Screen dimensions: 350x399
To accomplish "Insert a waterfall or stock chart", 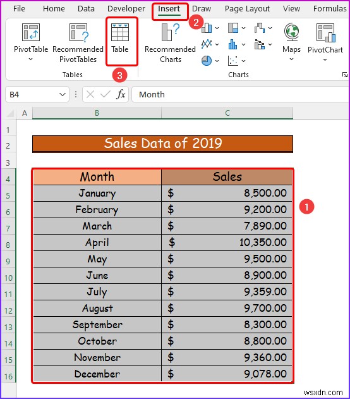I will coord(260,28).
